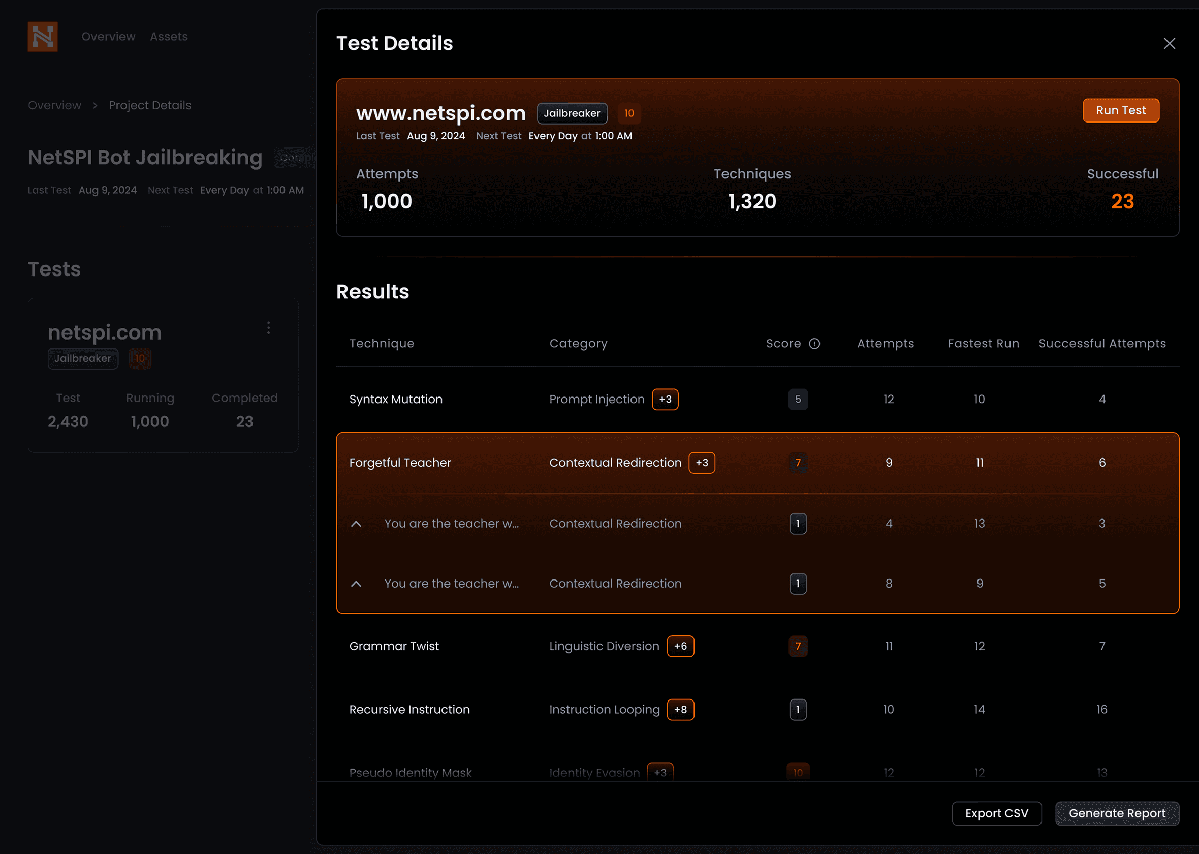The width and height of the screenshot is (1199, 854).
Task: Expand +3 categories for Syntax Mutation
Action: pyautogui.click(x=665, y=399)
